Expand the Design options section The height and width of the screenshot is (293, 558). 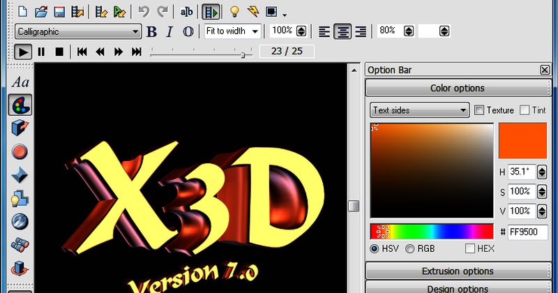click(x=458, y=287)
